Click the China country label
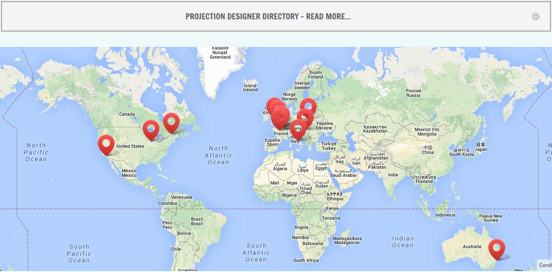The width and height of the screenshot is (552, 272). 428,150
